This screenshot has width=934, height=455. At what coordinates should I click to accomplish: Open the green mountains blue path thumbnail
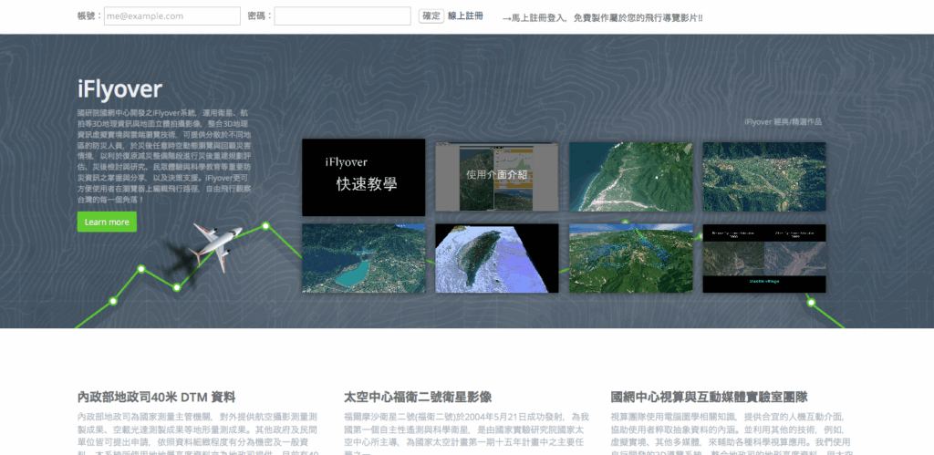click(x=631, y=258)
